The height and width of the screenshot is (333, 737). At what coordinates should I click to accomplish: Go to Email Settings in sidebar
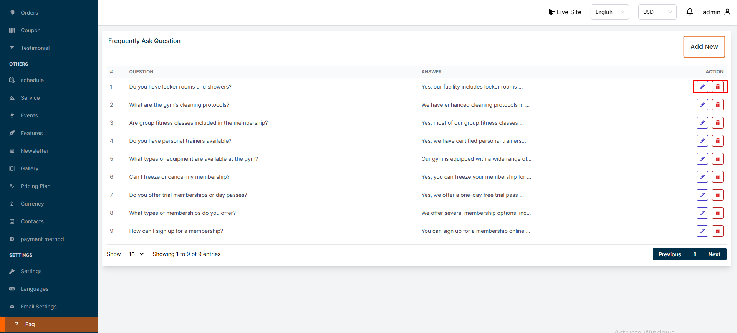tap(38, 307)
